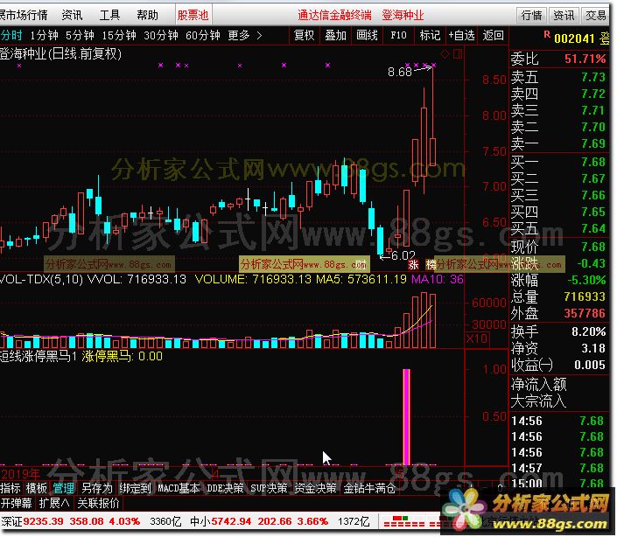Screen dimensions: 617x537
Task: Click the 涨幅 -5.30% value
Action: (586, 280)
